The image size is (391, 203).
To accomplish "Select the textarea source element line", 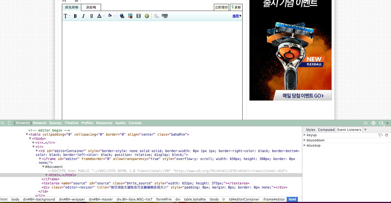I will pos(145,183).
